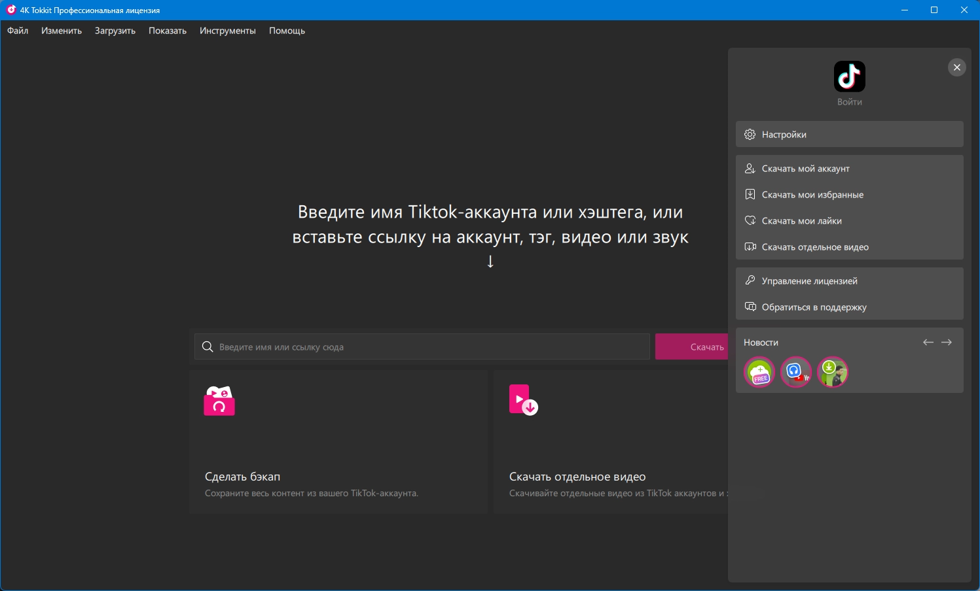980x591 pixels.
Task: Click the single video download icon
Action: pyautogui.click(x=750, y=246)
